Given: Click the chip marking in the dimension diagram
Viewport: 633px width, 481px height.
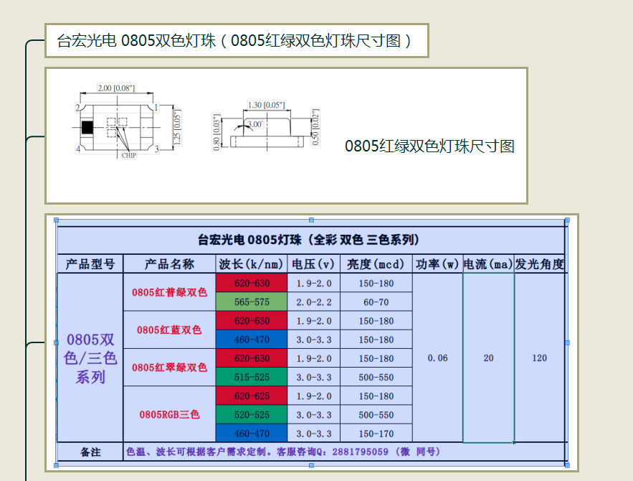Looking at the screenshot, I should 128,154.
